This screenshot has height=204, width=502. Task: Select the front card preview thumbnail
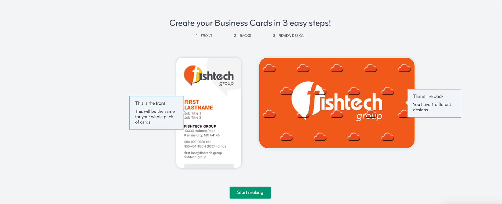(x=209, y=113)
